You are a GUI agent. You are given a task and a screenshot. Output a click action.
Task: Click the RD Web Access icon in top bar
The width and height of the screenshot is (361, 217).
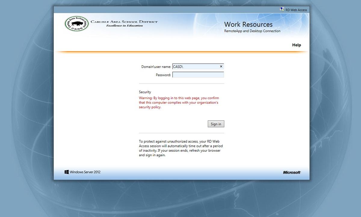click(x=282, y=9)
